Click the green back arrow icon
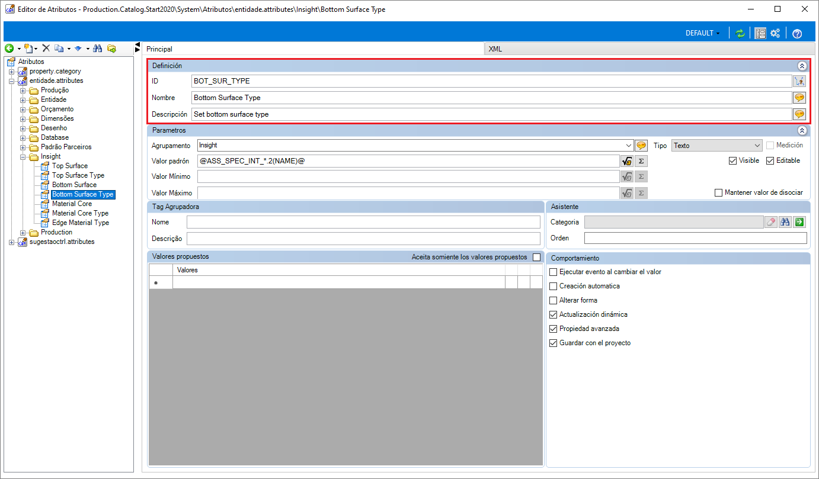Image resolution: width=819 pixels, height=479 pixels. [9, 49]
